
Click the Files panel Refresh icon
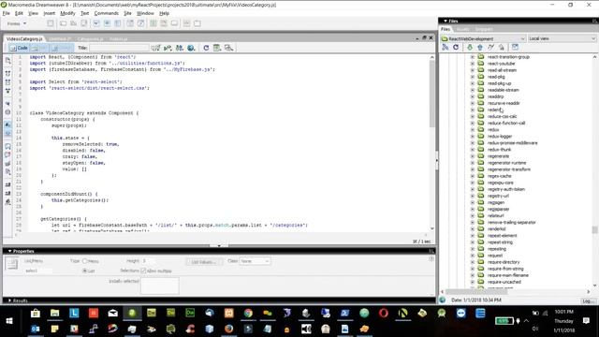point(456,47)
